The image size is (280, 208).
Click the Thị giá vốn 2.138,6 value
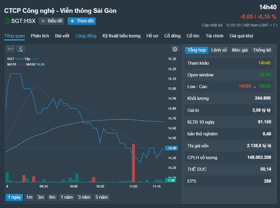pos(259,146)
